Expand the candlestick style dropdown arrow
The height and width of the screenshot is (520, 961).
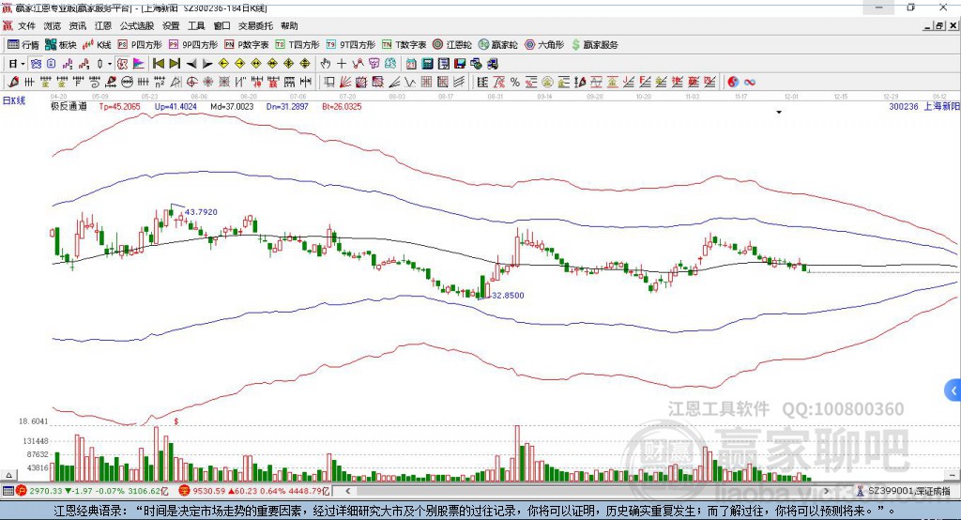point(110,64)
